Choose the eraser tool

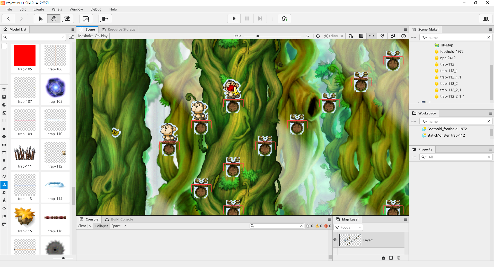click(67, 19)
